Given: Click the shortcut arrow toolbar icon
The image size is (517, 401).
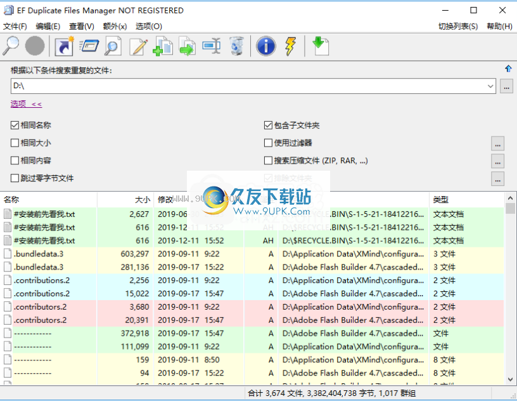Looking at the screenshot, I should tap(64, 46).
